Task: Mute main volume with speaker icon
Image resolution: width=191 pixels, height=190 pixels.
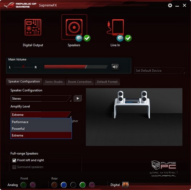Action: point(115,67)
